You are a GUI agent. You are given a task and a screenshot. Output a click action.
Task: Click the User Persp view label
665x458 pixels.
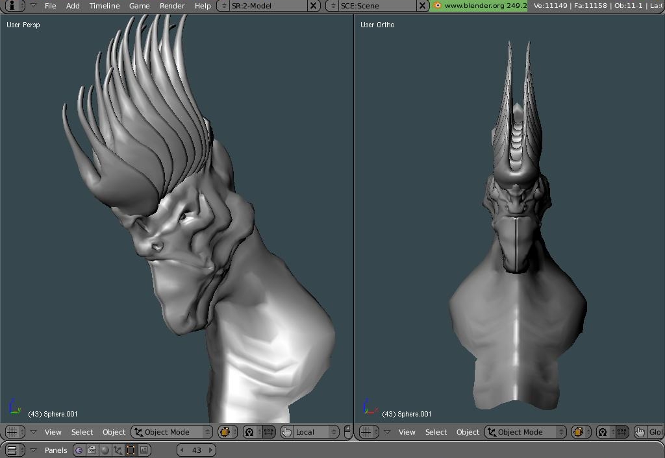tap(23, 25)
